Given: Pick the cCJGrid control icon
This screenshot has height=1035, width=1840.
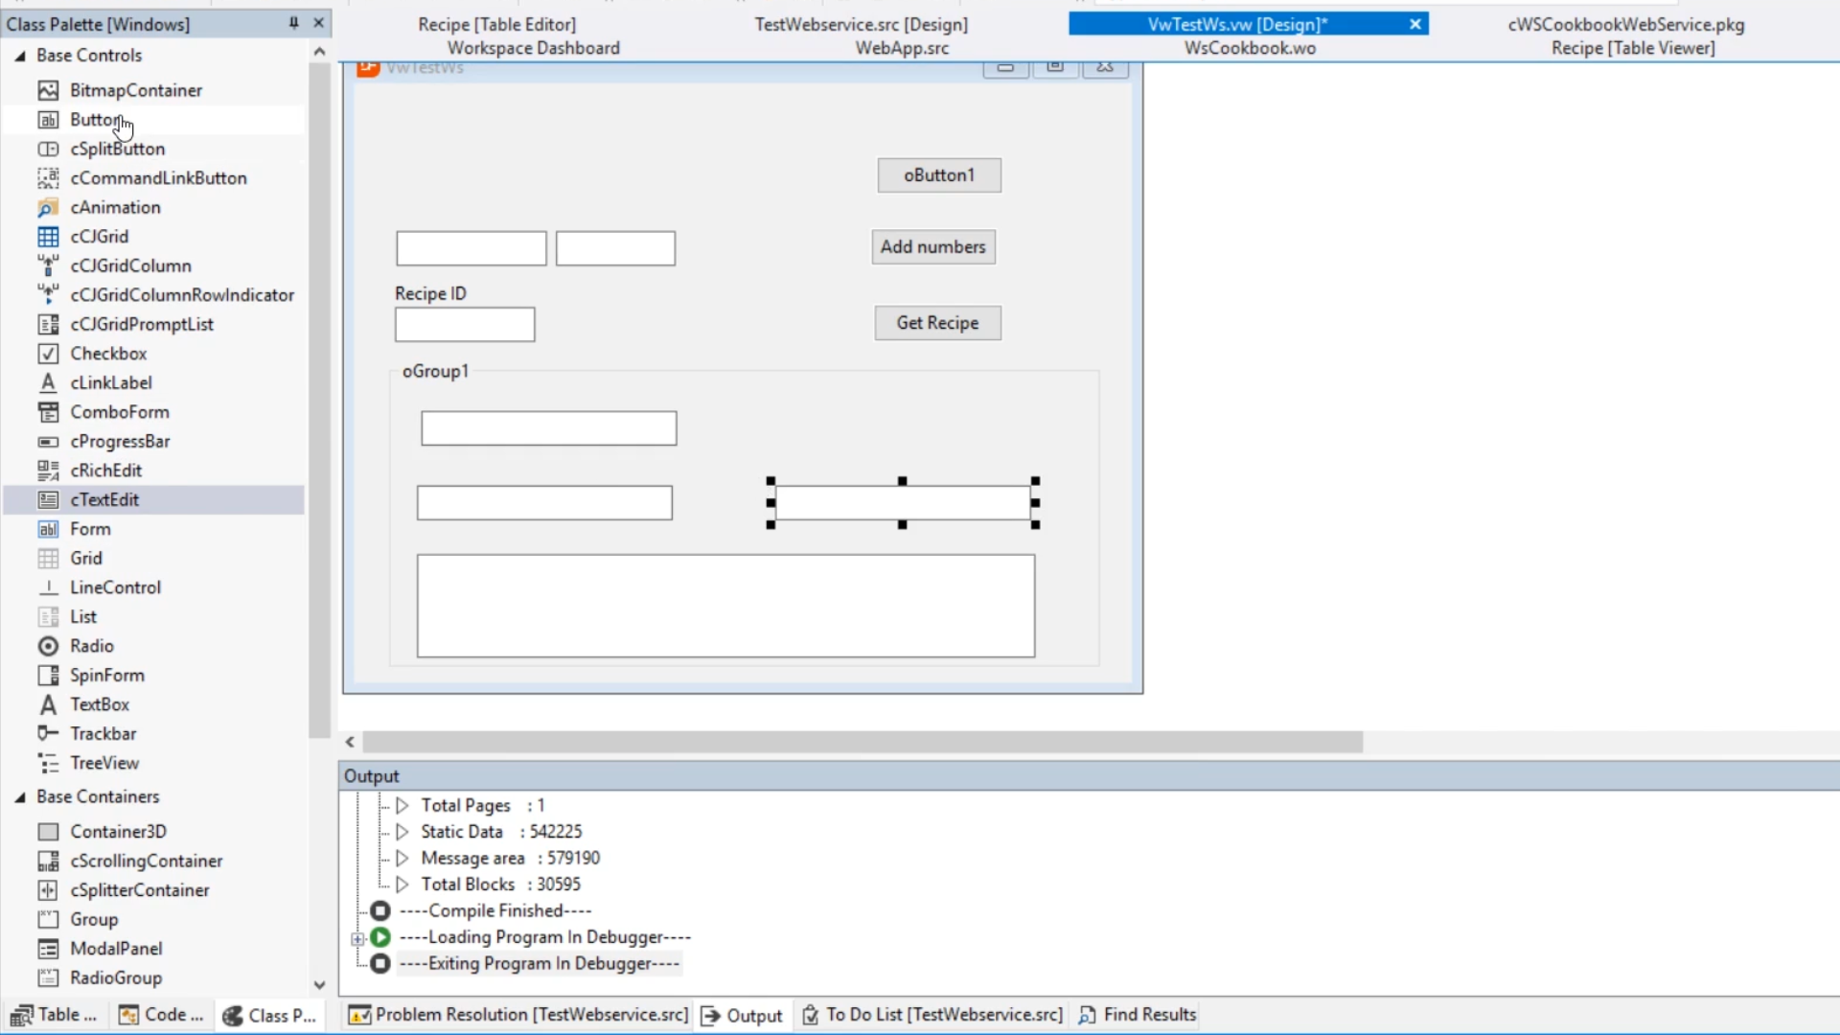Looking at the screenshot, I should coord(48,237).
